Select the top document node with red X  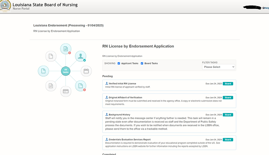pyautogui.click(x=66, y=49)
